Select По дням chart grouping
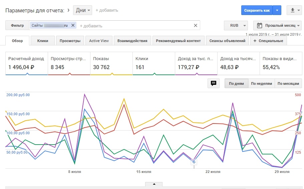Screen dimensions: 304x189 236,83
